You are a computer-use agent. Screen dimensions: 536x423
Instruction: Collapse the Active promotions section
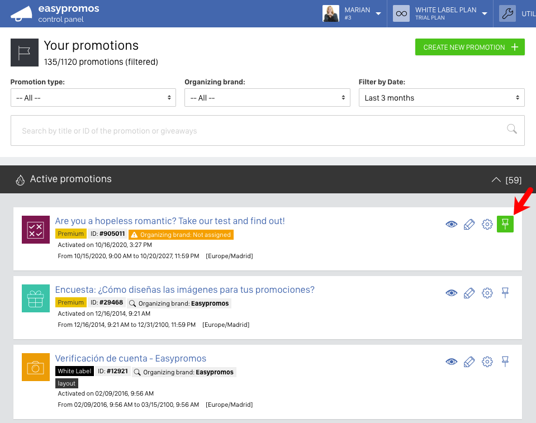[496, 180]
